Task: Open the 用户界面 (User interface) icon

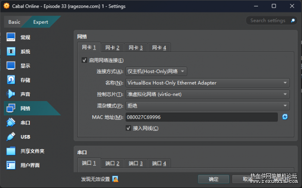Action: pyautogui.click(x=11, y=165)
